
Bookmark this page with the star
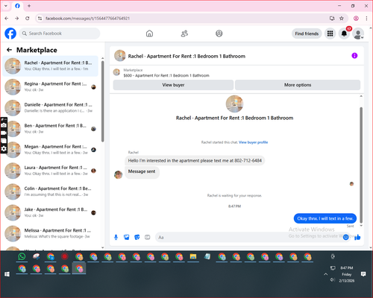(342, 19)
